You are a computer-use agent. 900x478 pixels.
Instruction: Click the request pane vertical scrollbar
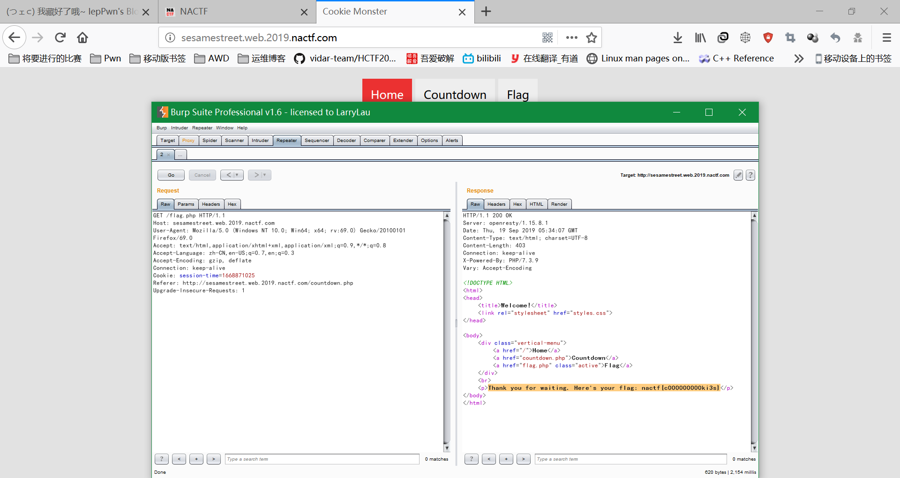click(x=447, y=331)
